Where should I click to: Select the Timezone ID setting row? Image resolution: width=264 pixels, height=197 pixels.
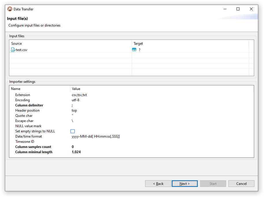(x=87, y=141)
